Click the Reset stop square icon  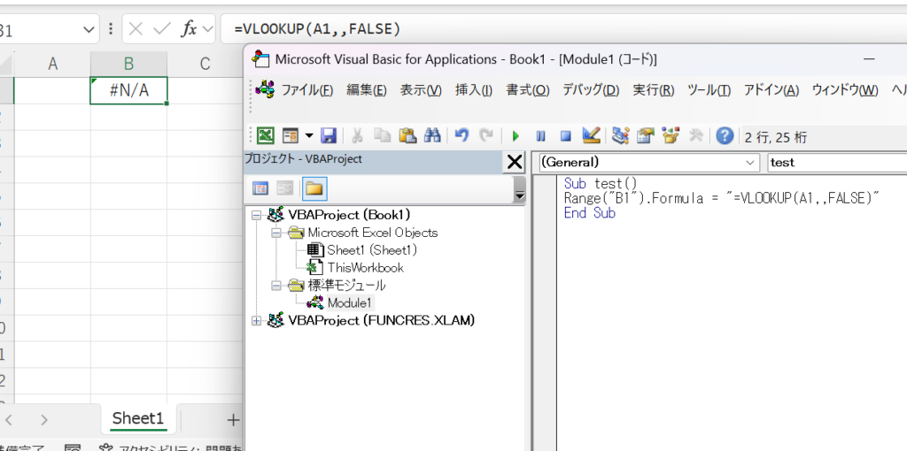pyautogui.click(x=566, y=136)
